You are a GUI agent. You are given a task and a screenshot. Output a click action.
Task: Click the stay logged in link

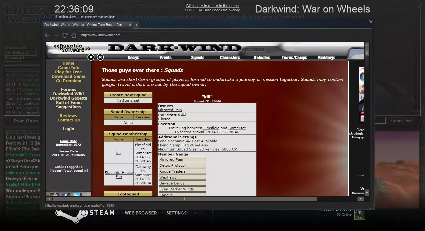click(76, 171)
